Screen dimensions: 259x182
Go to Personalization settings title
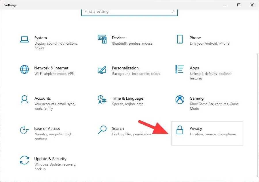tap(125, 68)
